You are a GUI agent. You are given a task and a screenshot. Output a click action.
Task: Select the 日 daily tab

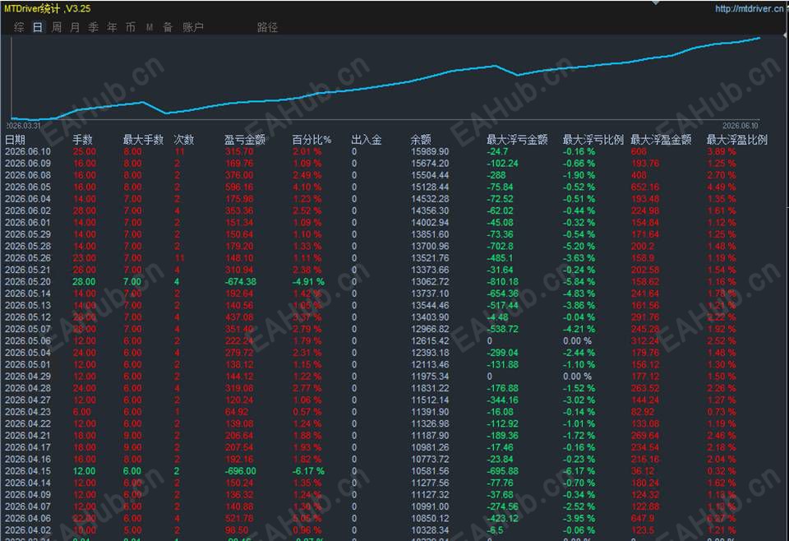(x=38, y=27)
